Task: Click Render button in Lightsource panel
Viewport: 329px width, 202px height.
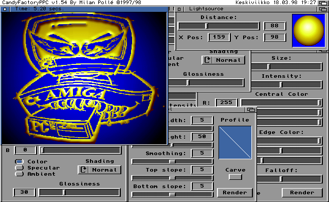Action: coord(302,193)
